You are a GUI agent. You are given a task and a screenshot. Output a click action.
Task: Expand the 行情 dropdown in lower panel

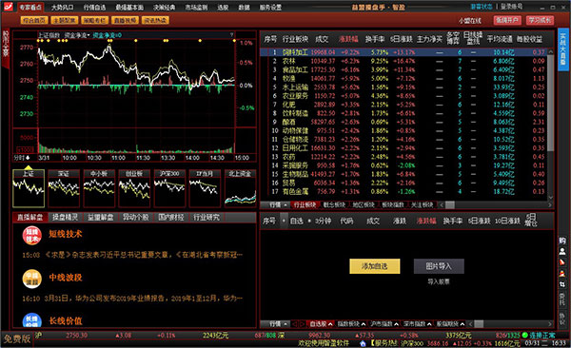279,323
